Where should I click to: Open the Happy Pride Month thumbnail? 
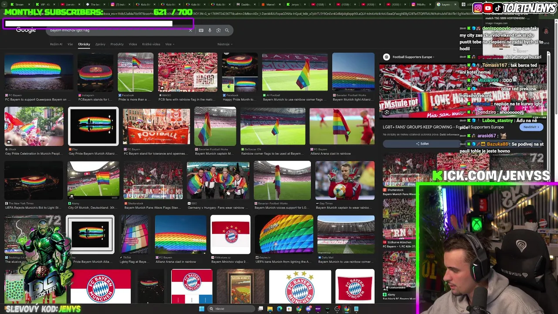point(240,72)
